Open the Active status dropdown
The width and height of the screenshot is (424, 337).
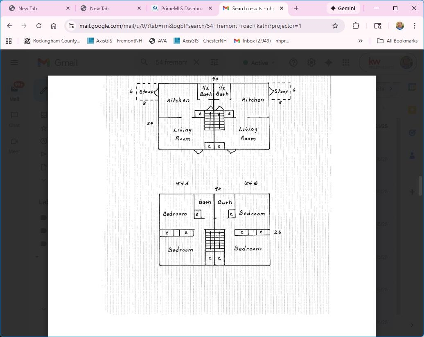point(259,62)
